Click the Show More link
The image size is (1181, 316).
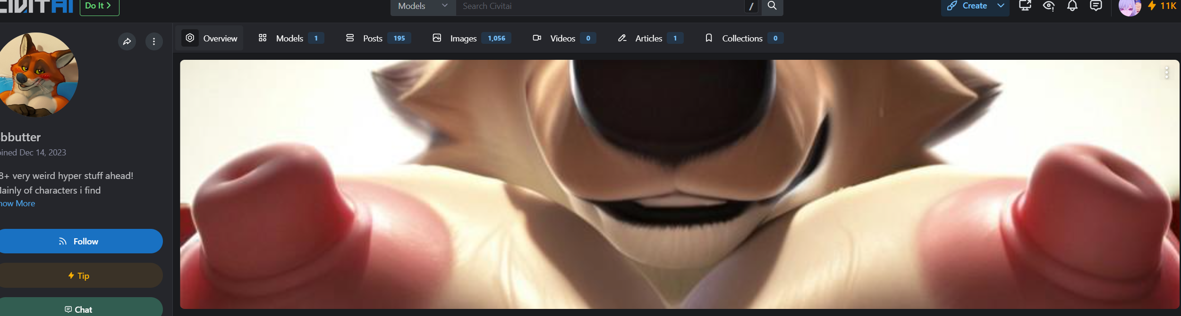click(x=17, y=203)
